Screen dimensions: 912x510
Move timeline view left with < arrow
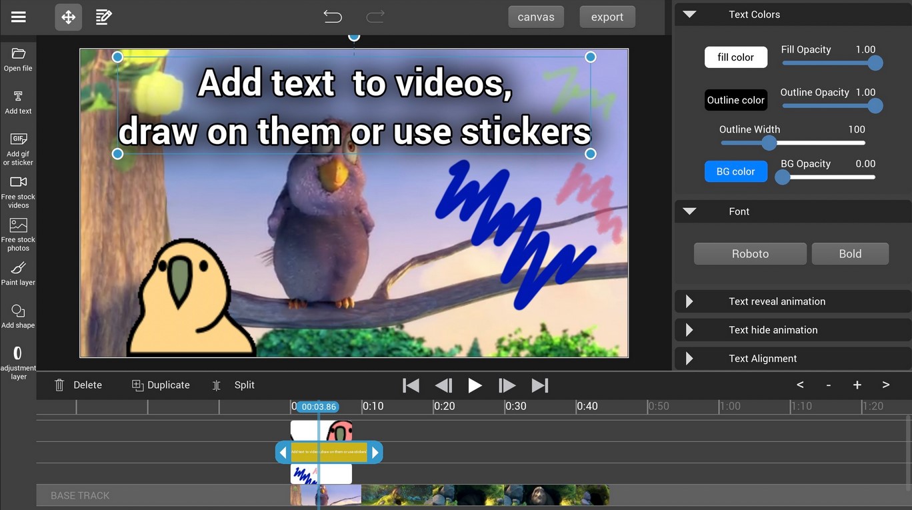(x=800, y=385)
